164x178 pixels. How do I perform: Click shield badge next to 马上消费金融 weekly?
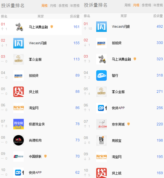click(52, 27)
